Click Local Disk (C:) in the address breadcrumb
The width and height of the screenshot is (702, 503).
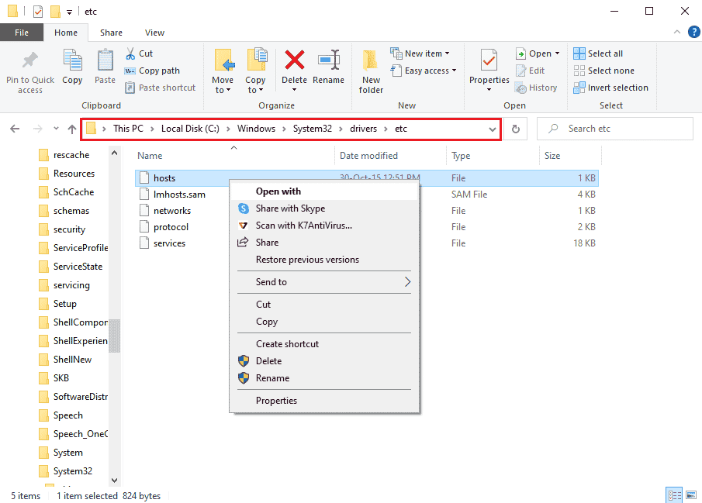point(190,129)
